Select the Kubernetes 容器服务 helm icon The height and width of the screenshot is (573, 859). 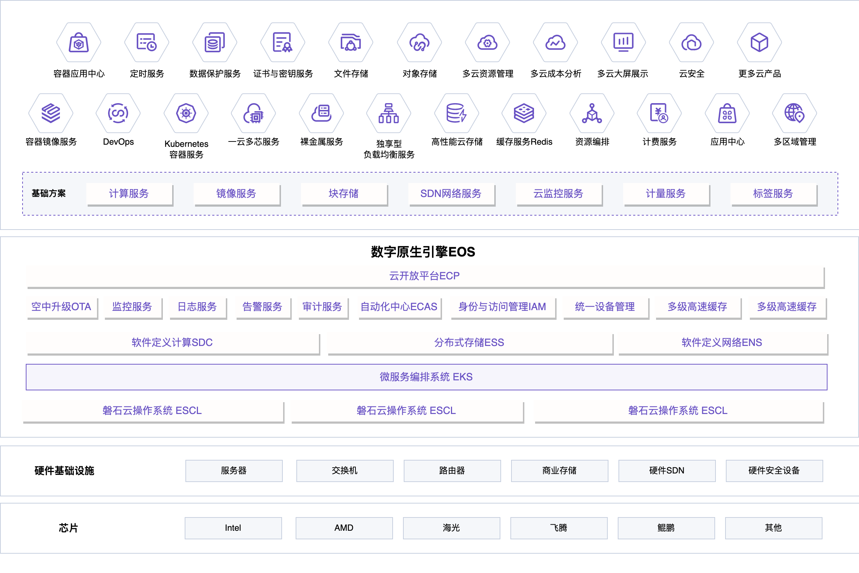[186, 113]
